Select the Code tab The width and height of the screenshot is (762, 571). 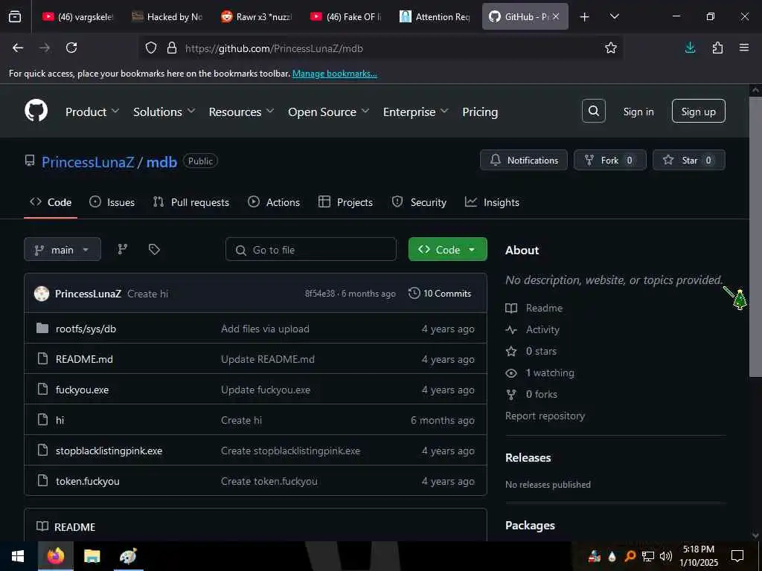point(51,202)
